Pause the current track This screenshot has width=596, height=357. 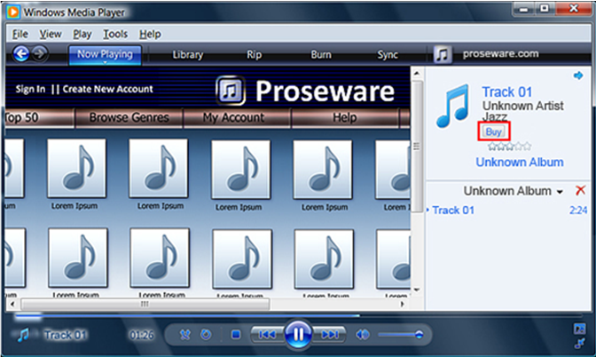coord(298,335)
